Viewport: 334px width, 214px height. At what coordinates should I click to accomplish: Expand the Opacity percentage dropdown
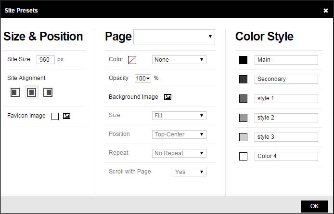coord(143,79)
